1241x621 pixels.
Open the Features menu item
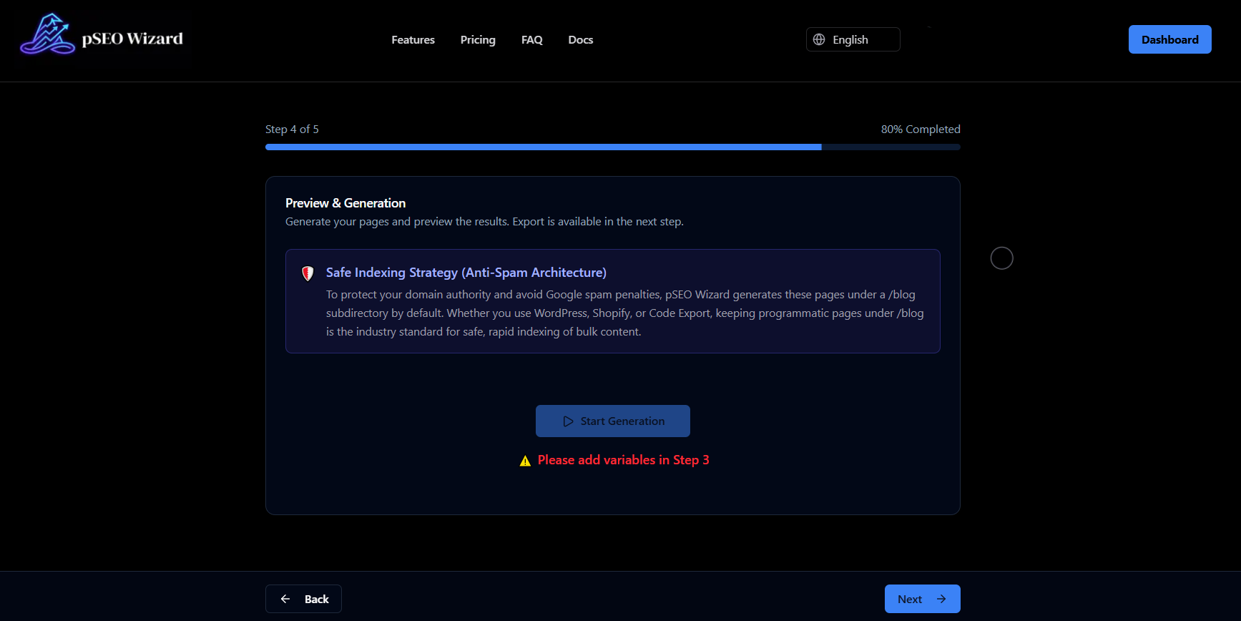[x=413, y=40]
